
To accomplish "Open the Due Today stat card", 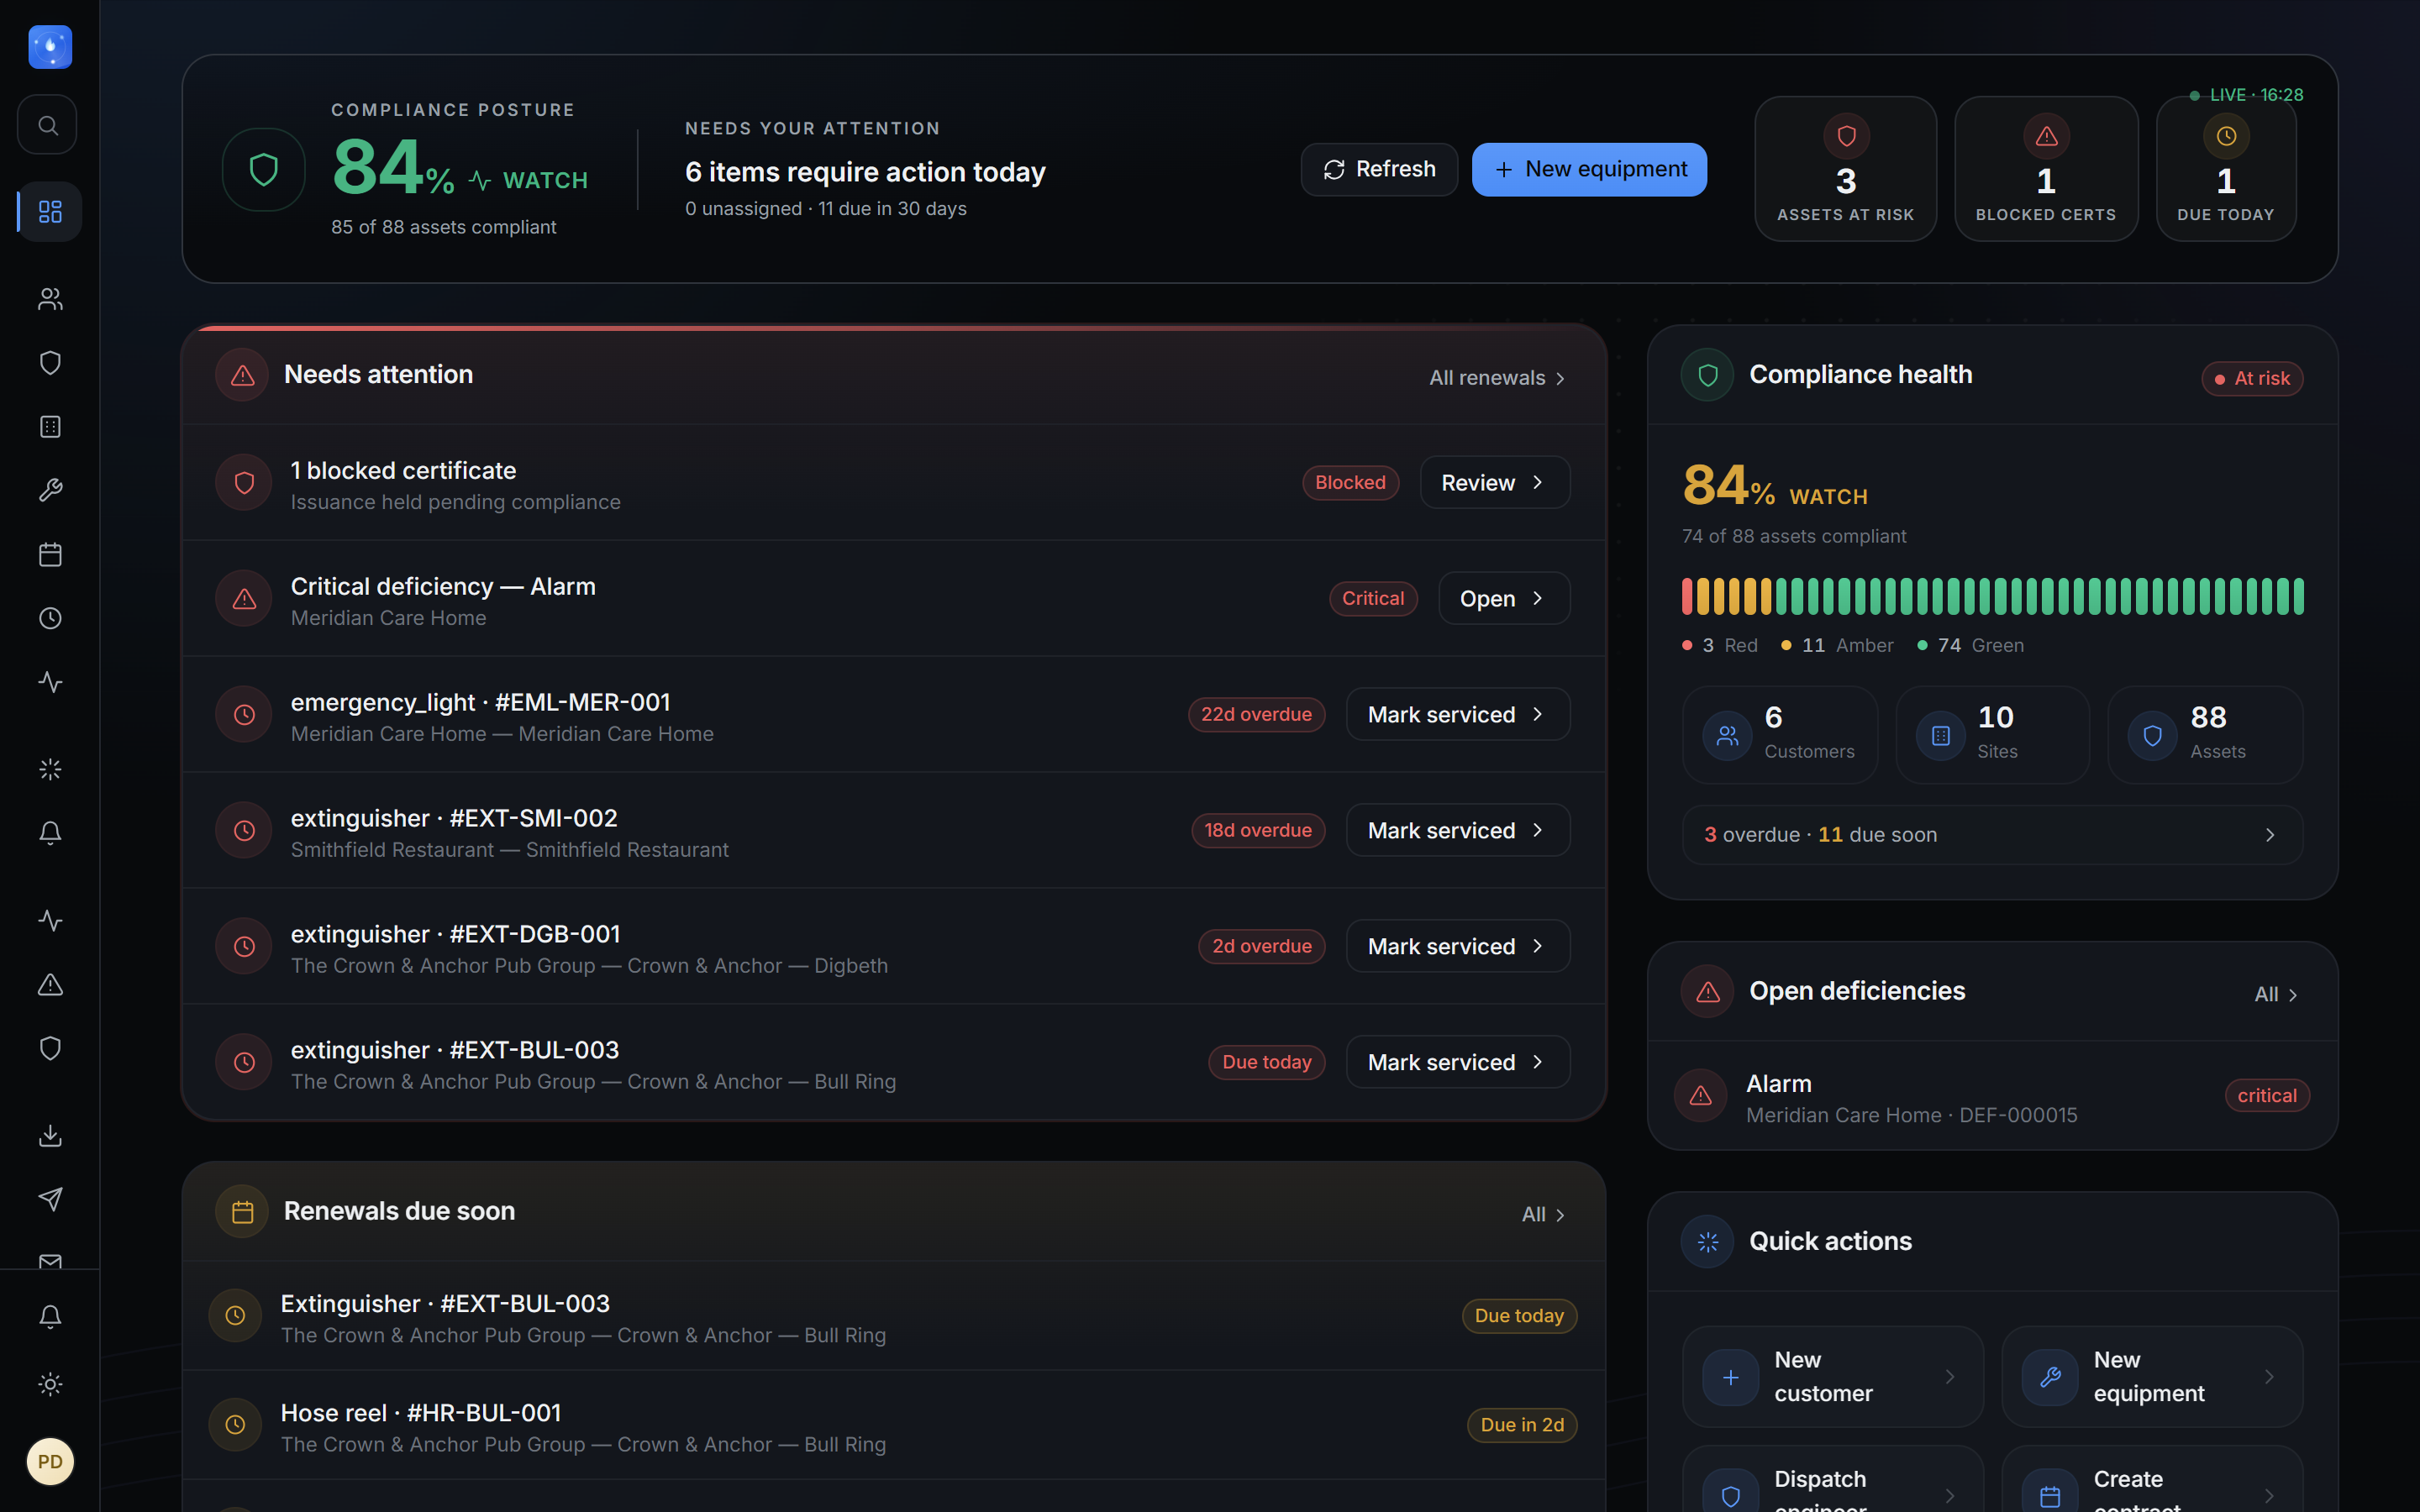I will coord(2226,169).
